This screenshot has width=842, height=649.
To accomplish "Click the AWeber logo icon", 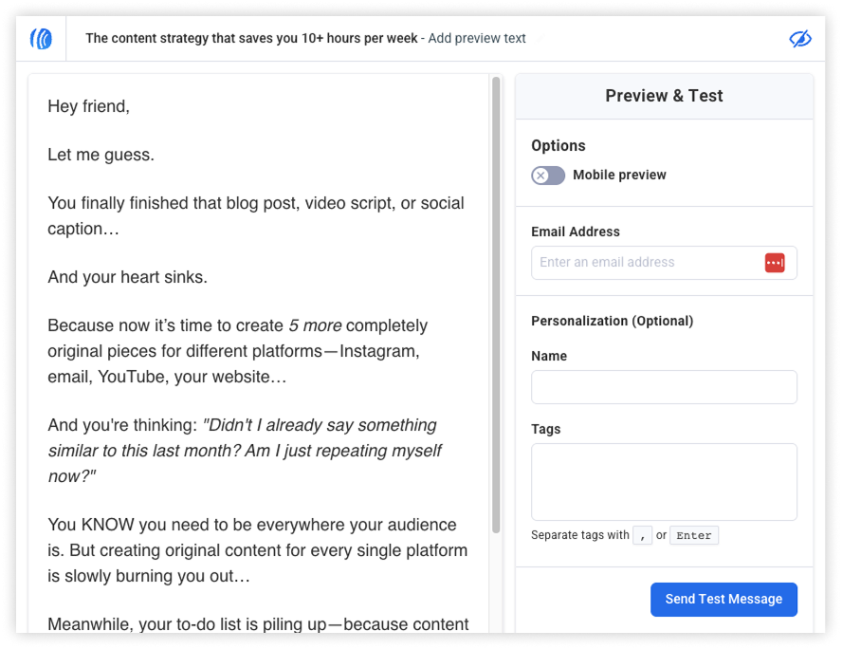I will pyautogui.click(x=42, y=39).
